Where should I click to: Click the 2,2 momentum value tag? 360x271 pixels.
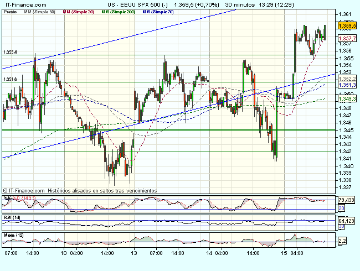click(x=342, y=241)
